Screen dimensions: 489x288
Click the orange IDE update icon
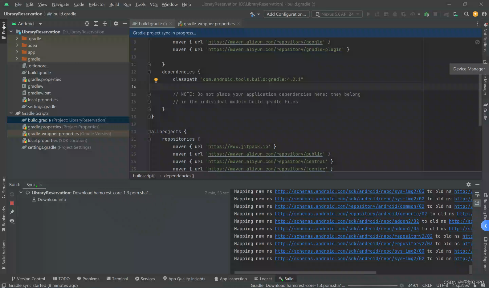[475, 14]
